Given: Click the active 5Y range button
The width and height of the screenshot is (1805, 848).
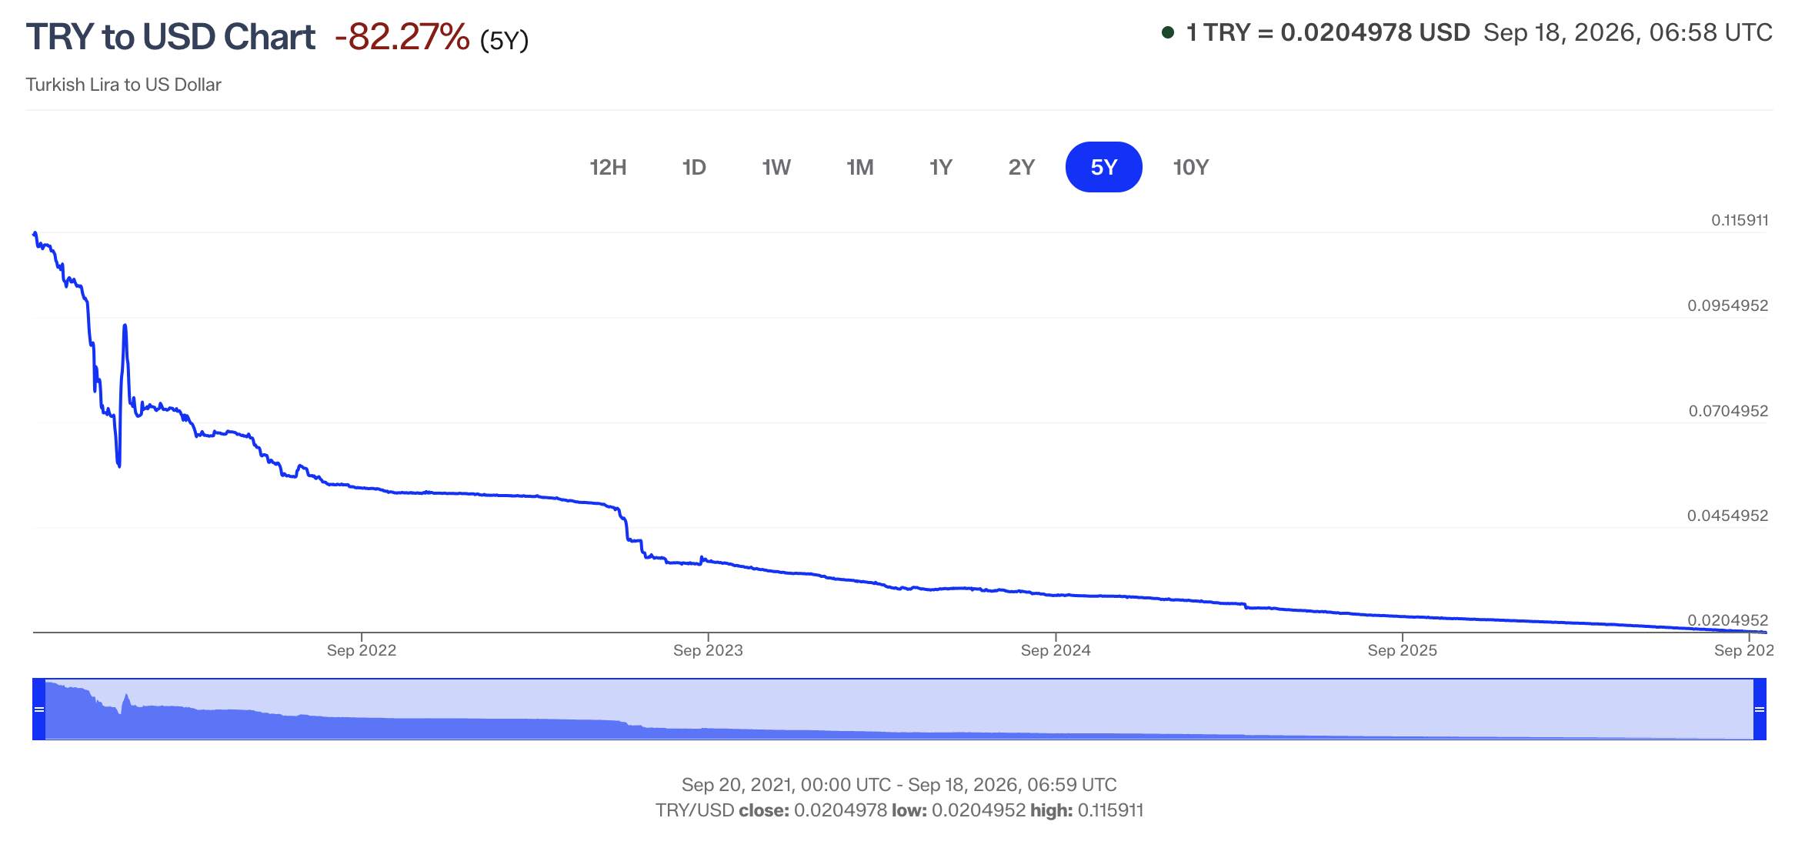Looking at the screenshot, I should [1104, 167].
